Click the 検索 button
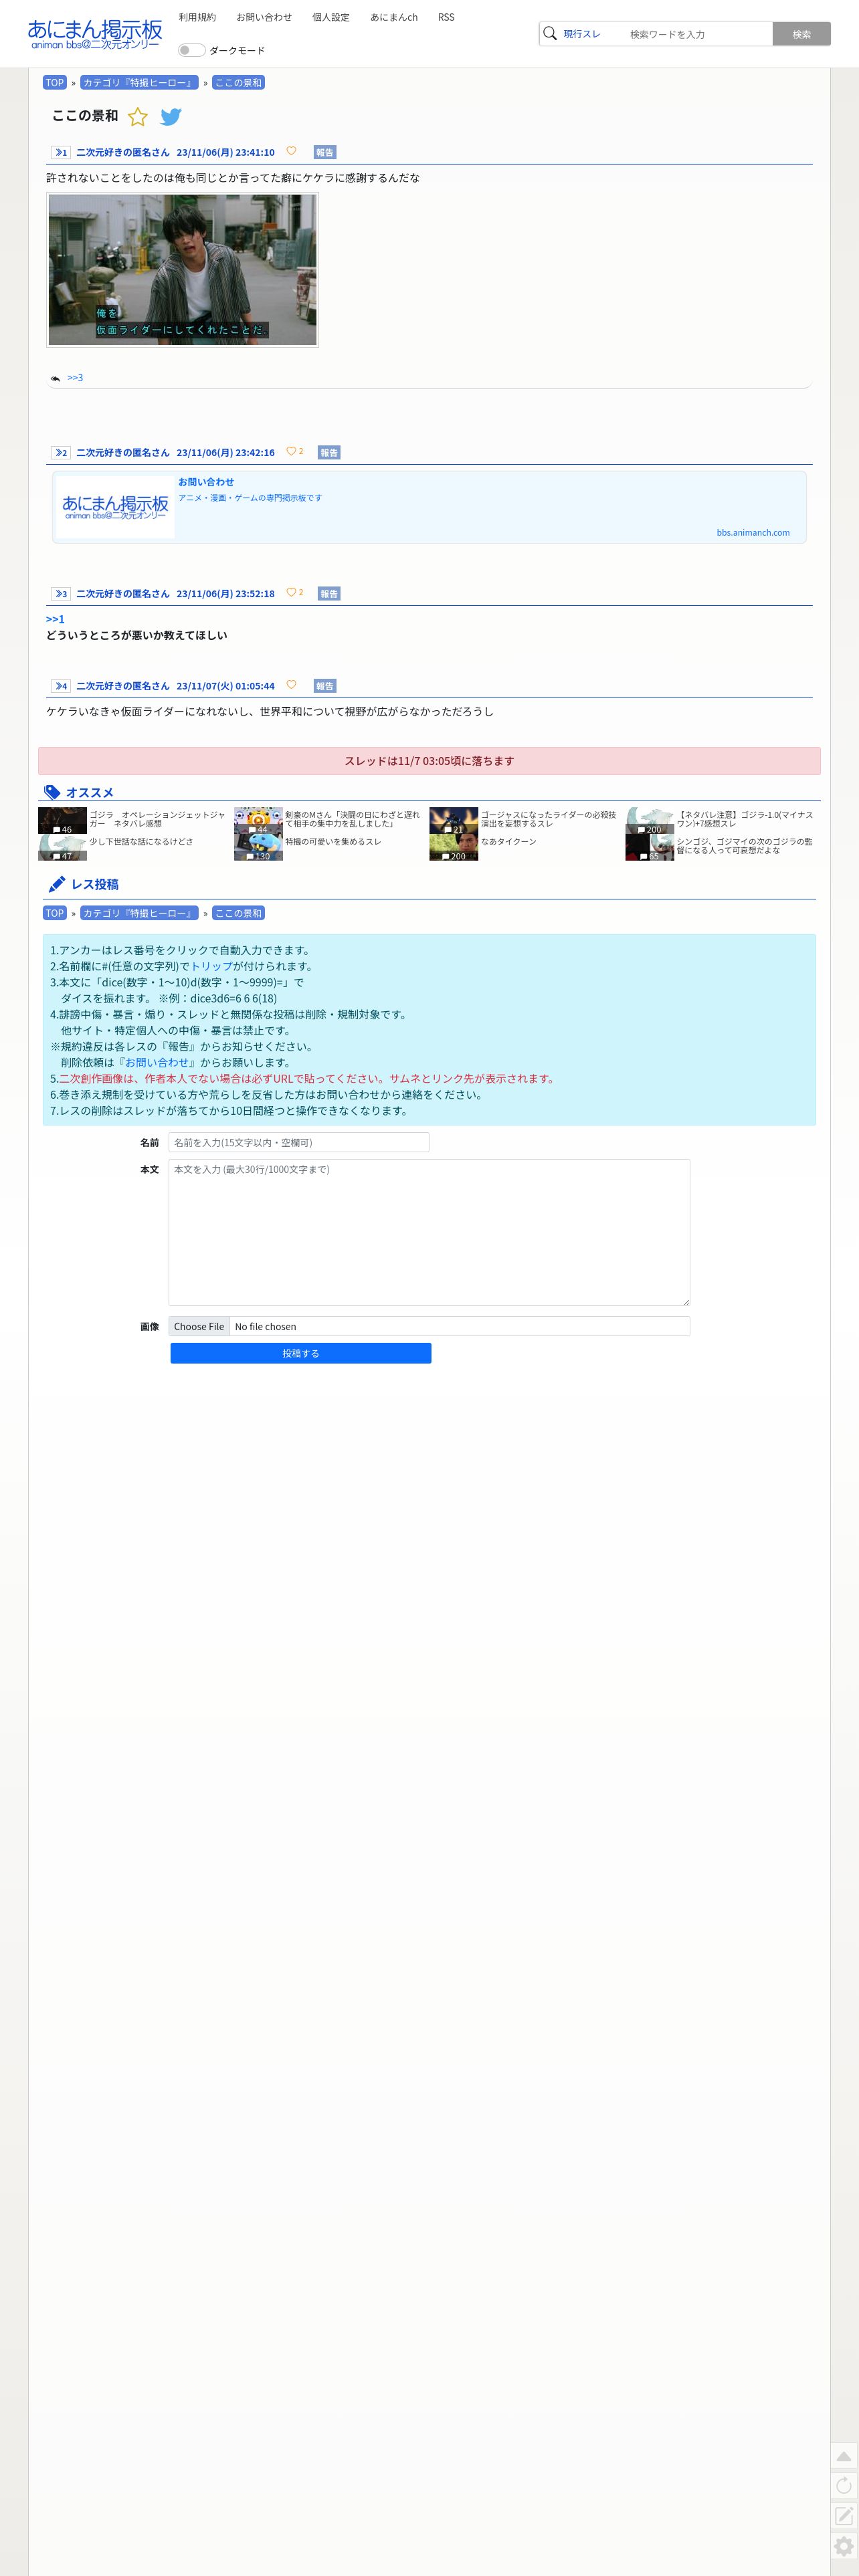The width and height of the screenshot is (859, 2576). pyautogui.click(x=801, y=34)
